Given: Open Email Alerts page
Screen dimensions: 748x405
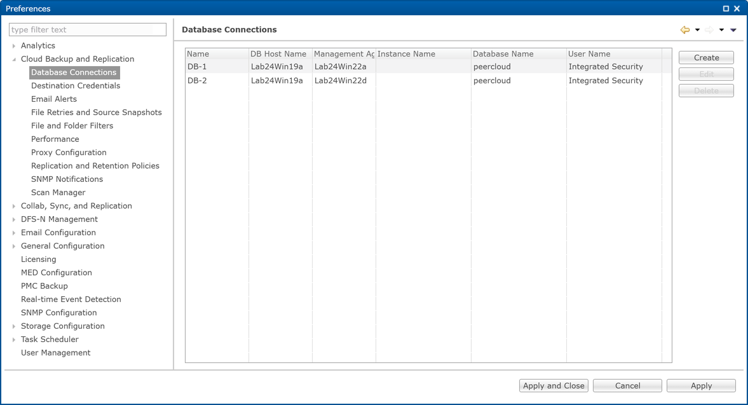Looking at the screenshot, I should tap(54, 99).
